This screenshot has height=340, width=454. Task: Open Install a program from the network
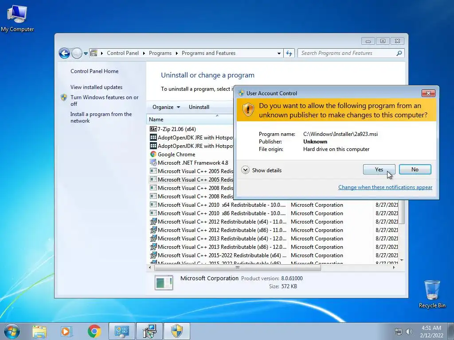pyautogui.click(x=101, y=117)
